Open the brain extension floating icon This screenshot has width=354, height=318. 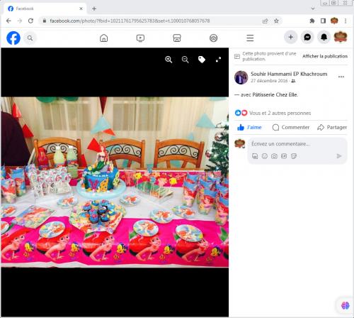click(345, 305)
